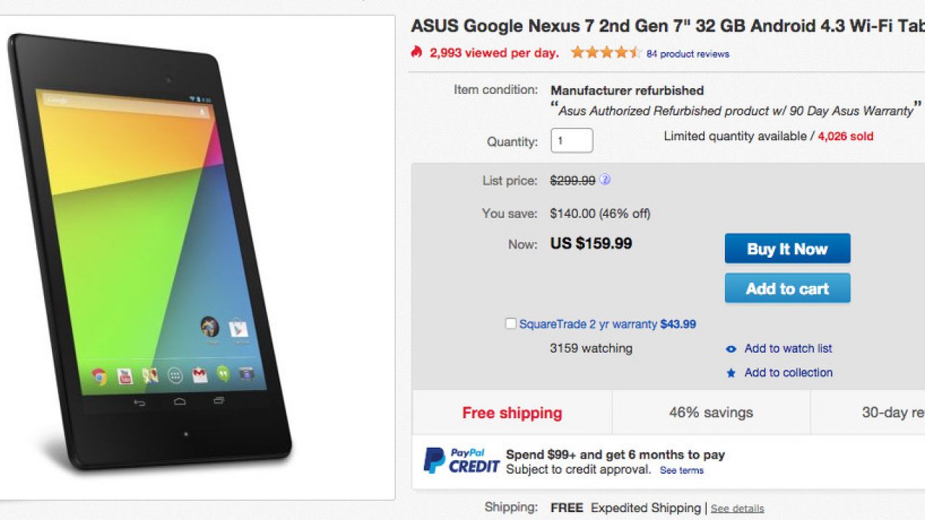Tap the Play Store icon on tablet screen
The height and width of the screenshot is (520, 925).
click(x=238, y=329)
